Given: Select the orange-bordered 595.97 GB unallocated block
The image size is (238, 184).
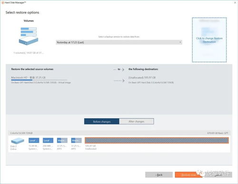Looking at the screenshot, I should [157, 141].
